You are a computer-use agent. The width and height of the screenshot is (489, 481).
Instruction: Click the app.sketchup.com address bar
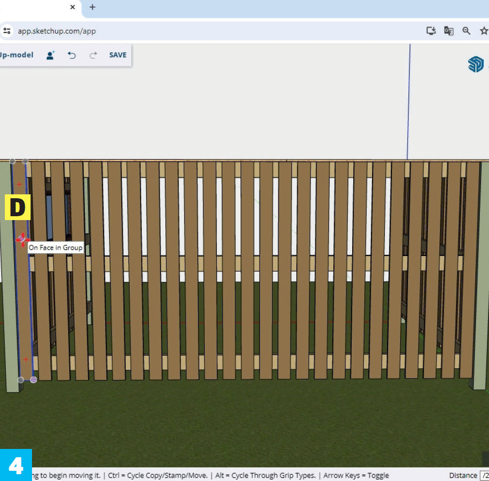click(x=194, y=31)
